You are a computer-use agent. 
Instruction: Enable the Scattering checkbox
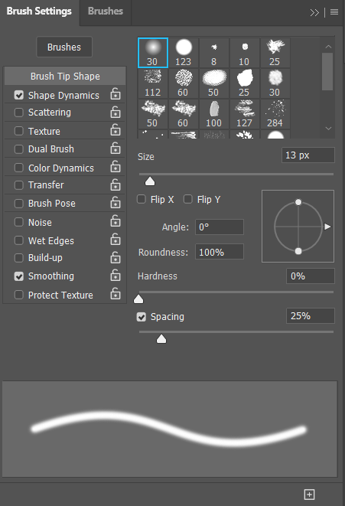[19, 113]
